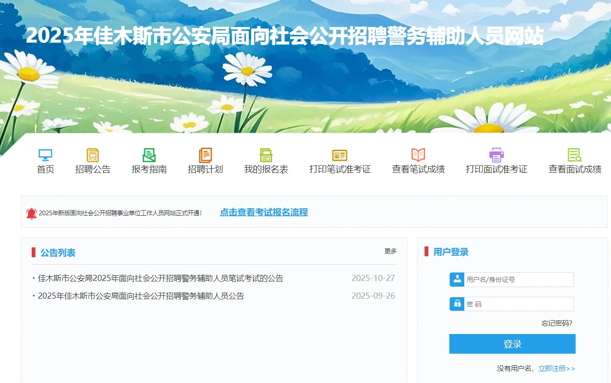611x383 pixels.
Task: Click 更多 in the announcement list
Action: tap(391, 251)
